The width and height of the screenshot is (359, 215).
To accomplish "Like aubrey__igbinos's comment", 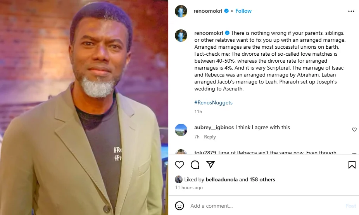I will click(354, 130).
